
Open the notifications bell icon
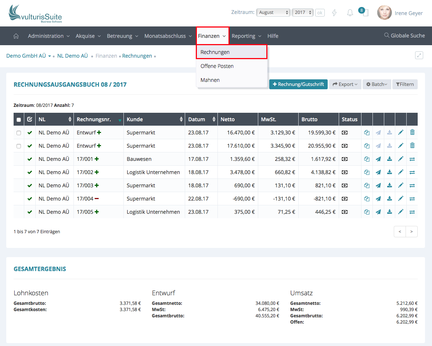[350, 13]
